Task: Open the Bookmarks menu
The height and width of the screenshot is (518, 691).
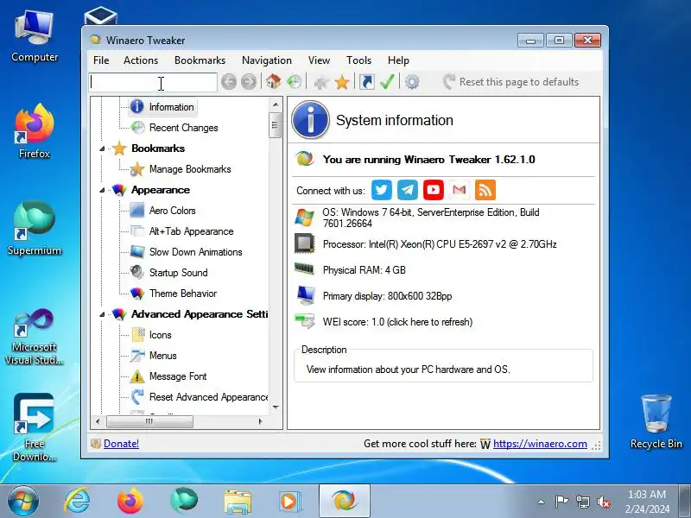Action: click(200, 60)
